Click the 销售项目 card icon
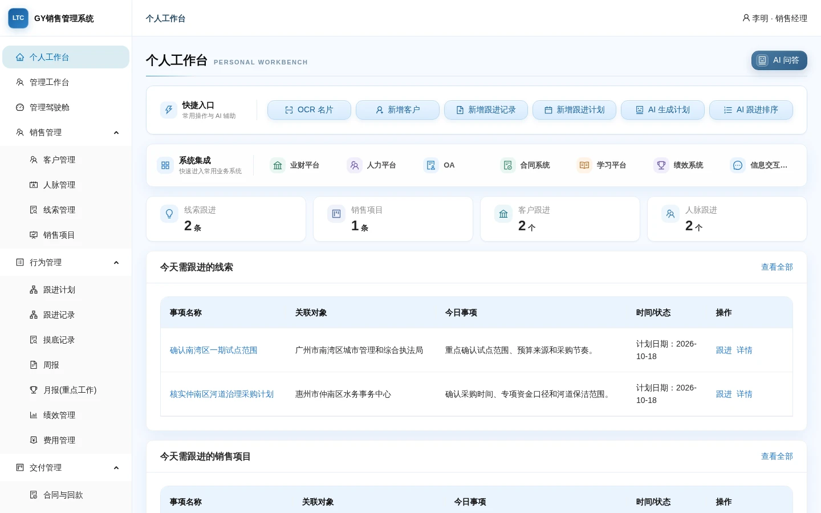This screenshot has height=513, width=821. click(336, 214)
